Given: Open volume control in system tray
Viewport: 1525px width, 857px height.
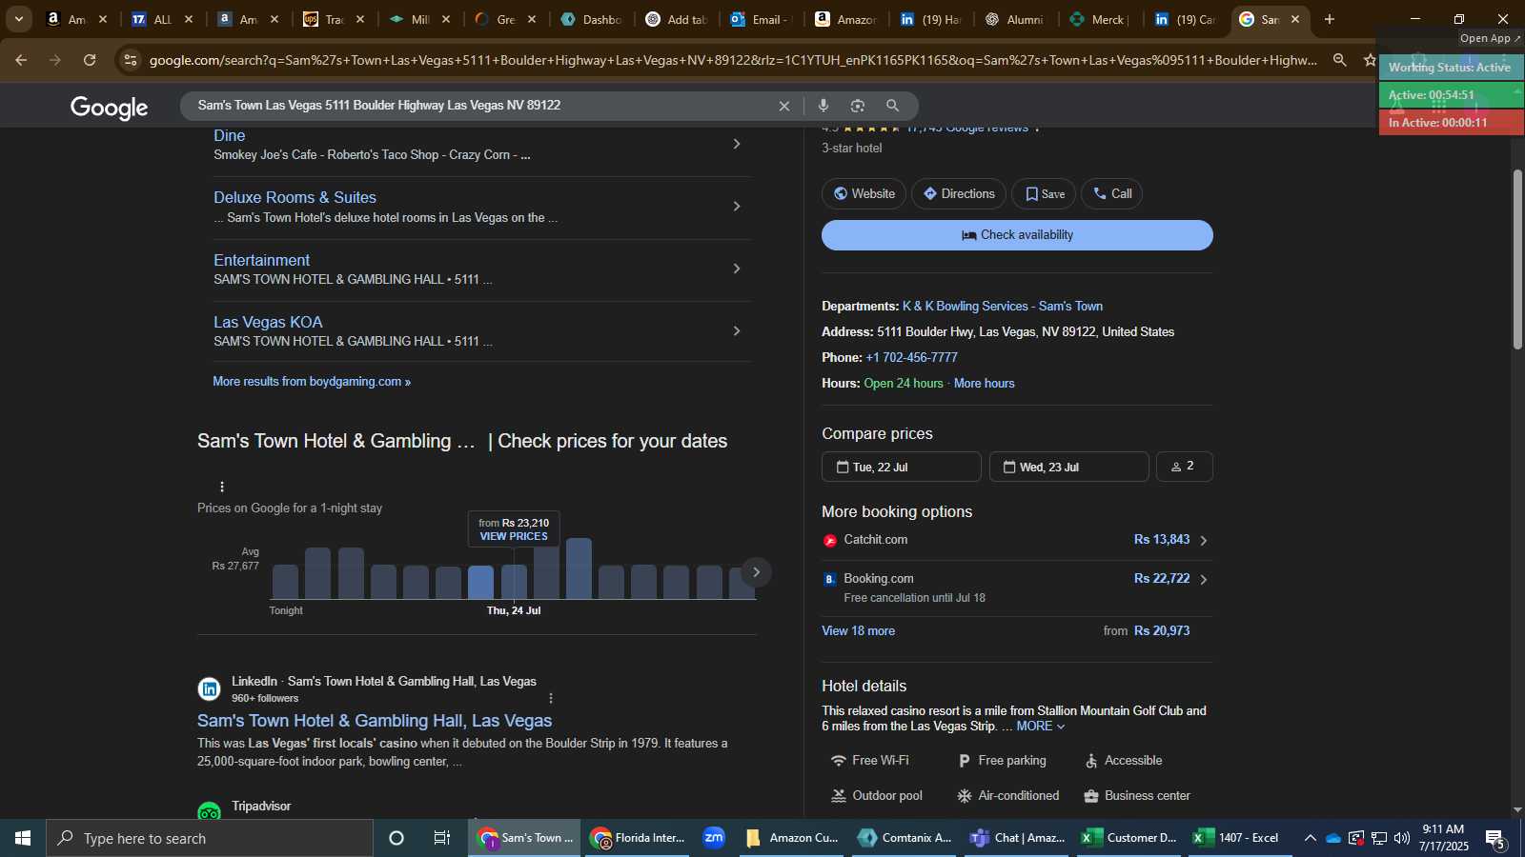Looking at the screenshot, I should point(1401,838).
